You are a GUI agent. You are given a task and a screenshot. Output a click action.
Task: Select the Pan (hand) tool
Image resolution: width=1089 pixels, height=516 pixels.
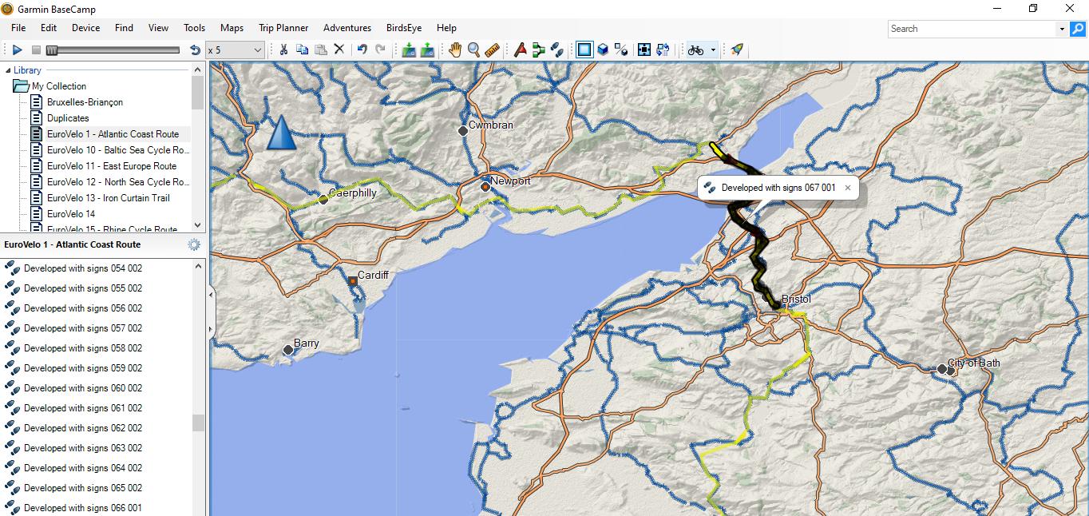454,50
